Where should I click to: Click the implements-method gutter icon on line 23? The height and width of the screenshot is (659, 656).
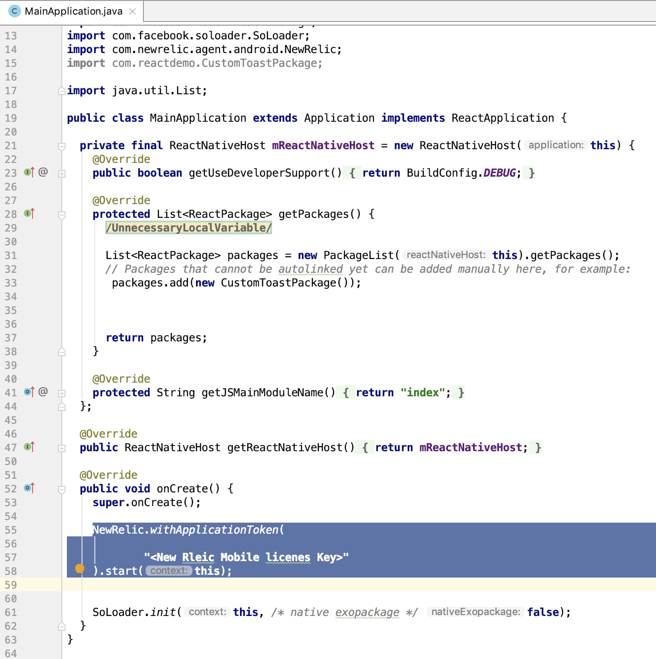(29, 173)
